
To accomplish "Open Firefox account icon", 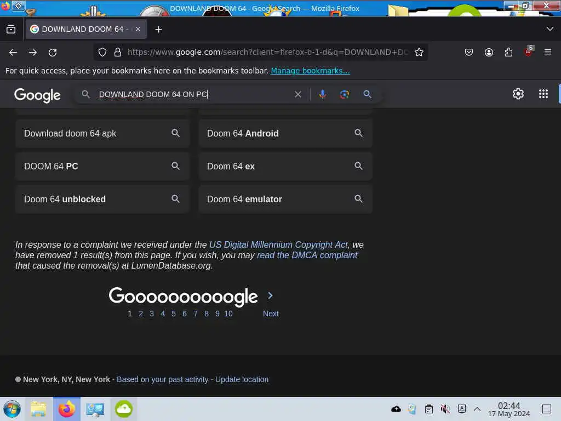I will (489, 52).
